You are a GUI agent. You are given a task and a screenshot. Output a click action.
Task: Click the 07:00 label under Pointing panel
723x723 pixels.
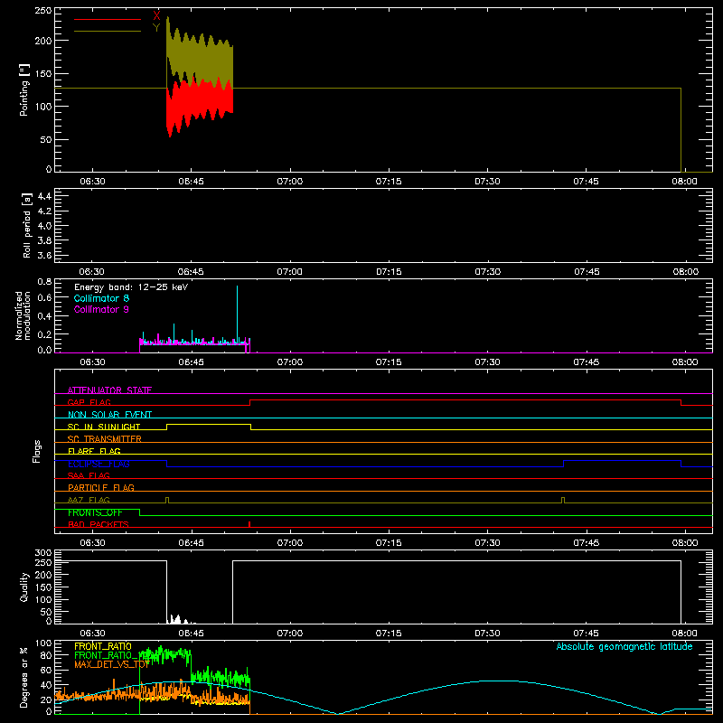289,182
